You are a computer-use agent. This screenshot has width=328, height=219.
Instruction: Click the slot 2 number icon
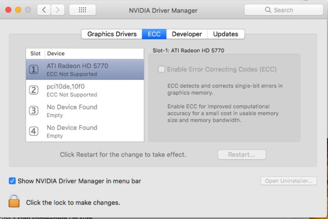tap(34, 91)
